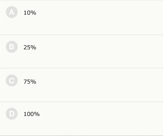
Task: Mark the last option row labeled D
Action: [81, 119]
